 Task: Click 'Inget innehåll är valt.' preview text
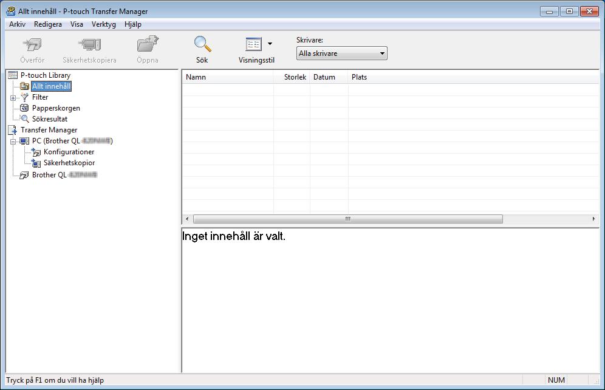pos(233,236)
